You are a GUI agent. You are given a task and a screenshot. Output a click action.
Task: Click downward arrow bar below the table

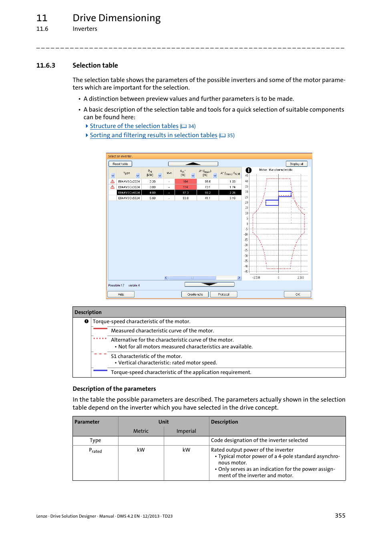(209, 284)
